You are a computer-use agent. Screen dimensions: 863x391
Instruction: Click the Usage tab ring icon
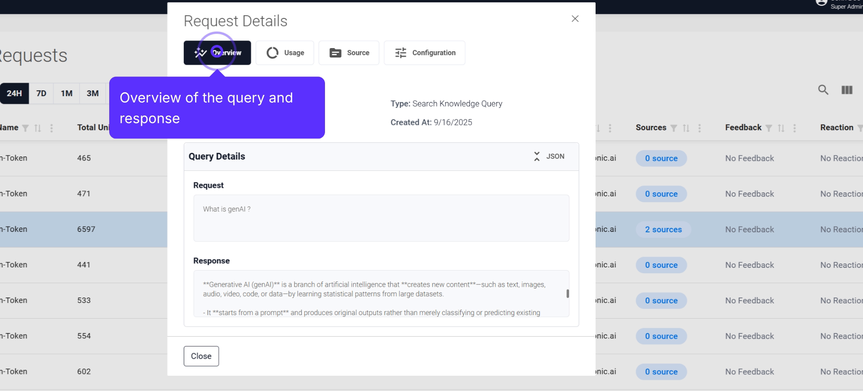[x=272, y=53]
